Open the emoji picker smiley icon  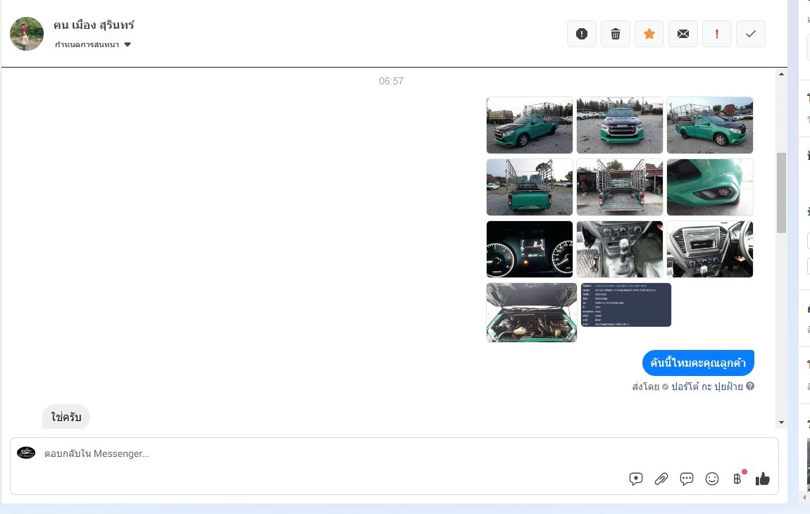712,479
